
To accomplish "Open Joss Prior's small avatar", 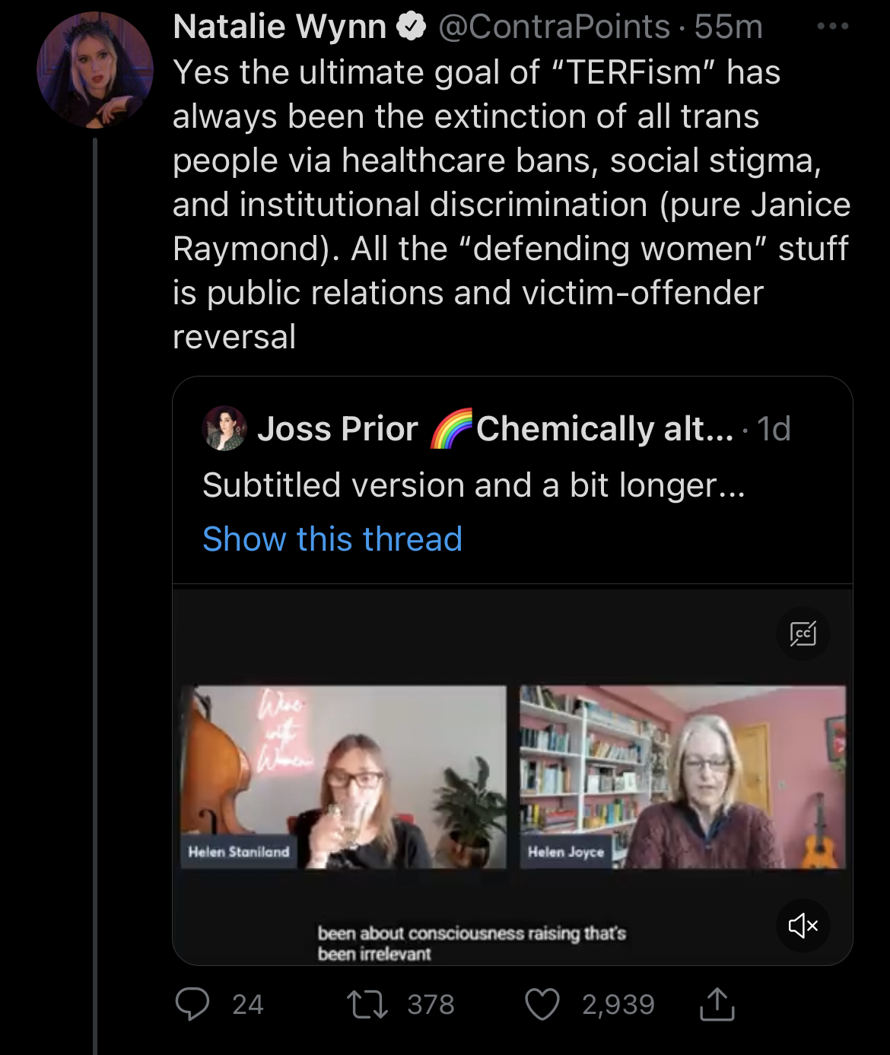I will click(x=224, y=429).
